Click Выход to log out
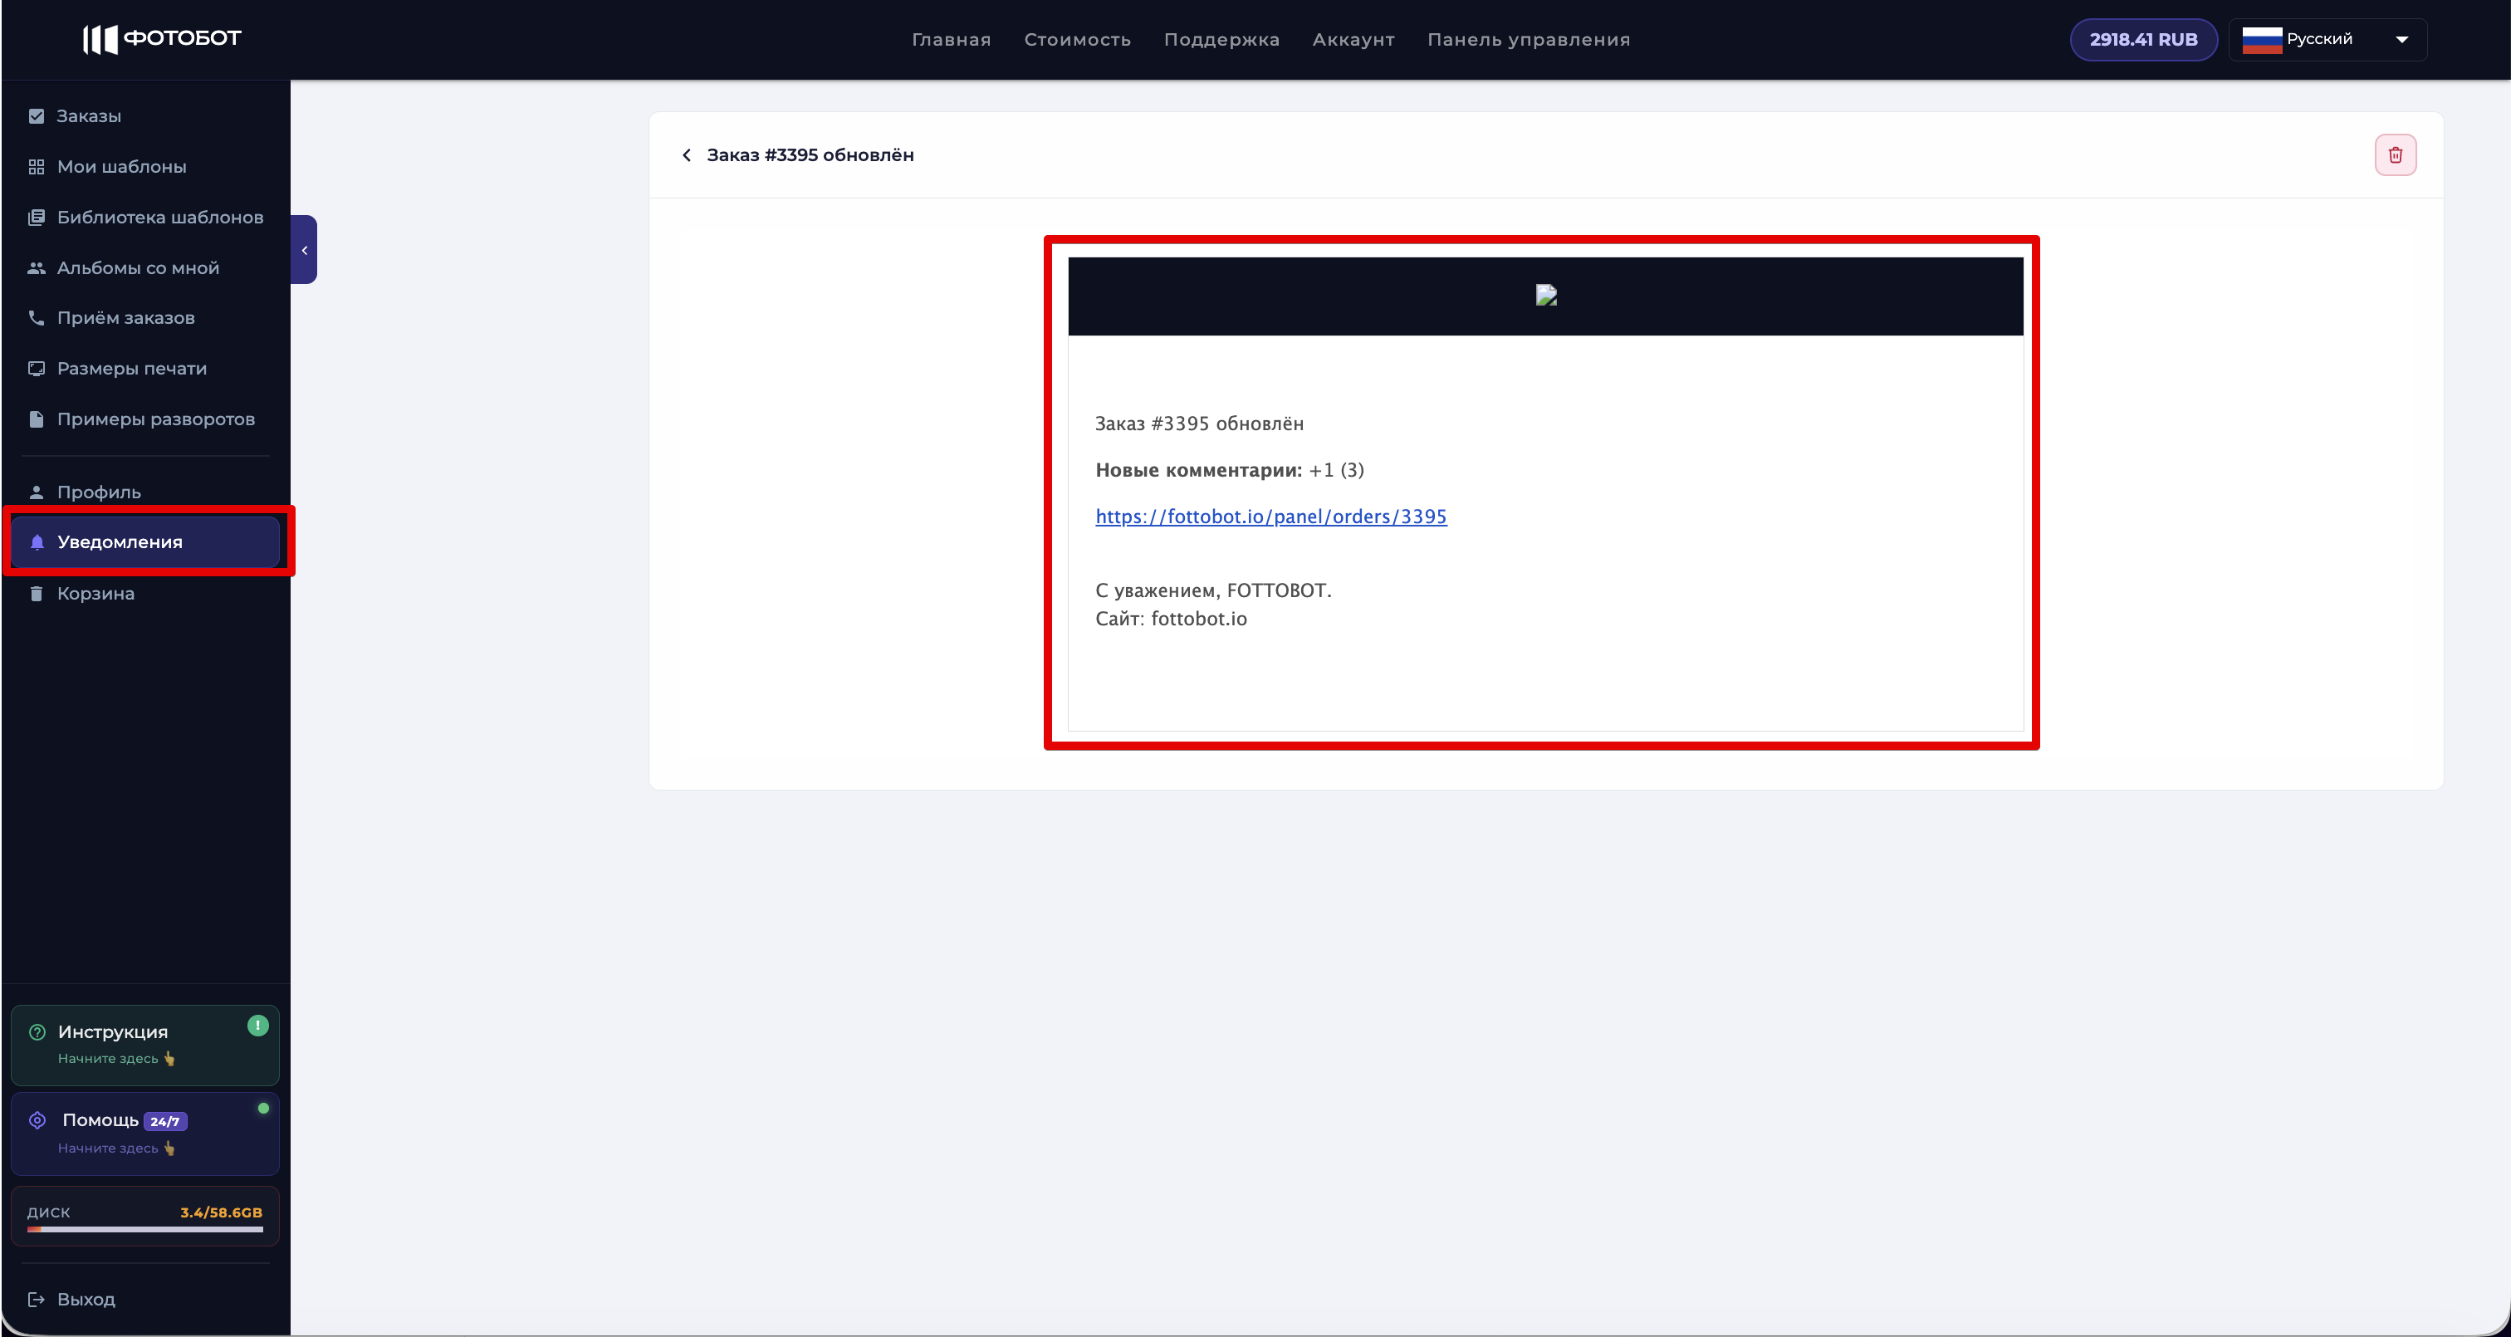Image resolution: width=2511 pixels, height=1337 pixels. tap(86, 1299)
